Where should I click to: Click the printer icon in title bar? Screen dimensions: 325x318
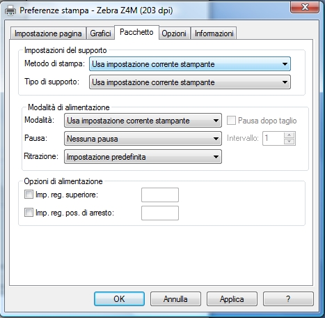[10, 10]
